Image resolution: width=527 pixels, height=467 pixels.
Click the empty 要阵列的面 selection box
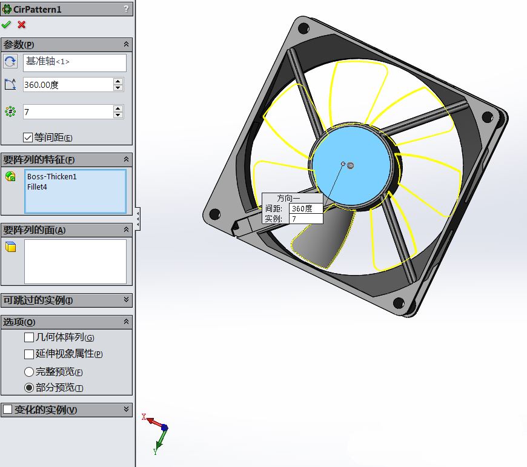[75, 262]
